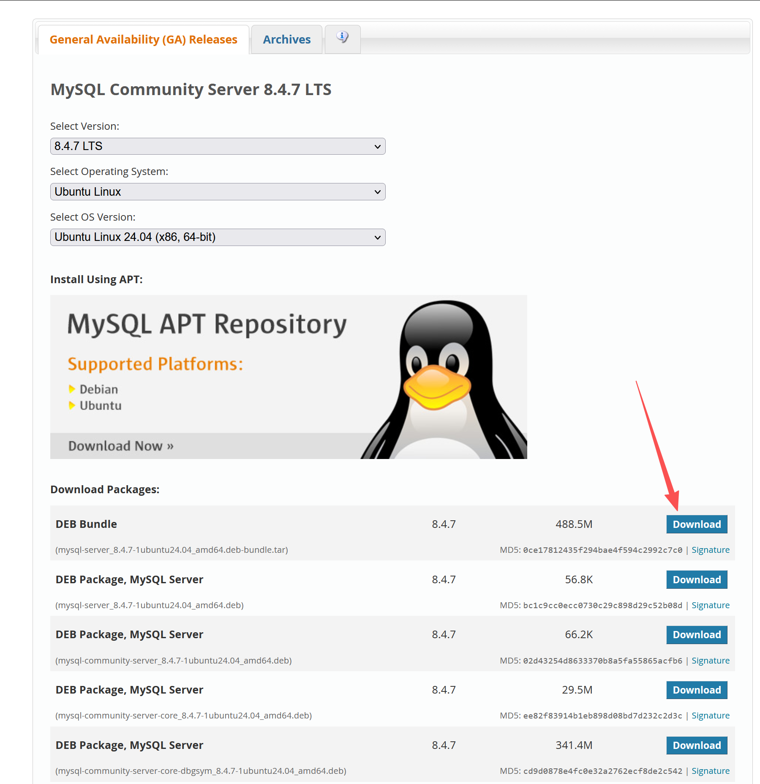Open the info icon tab
The image size is (760, 784).
[343, 39]
